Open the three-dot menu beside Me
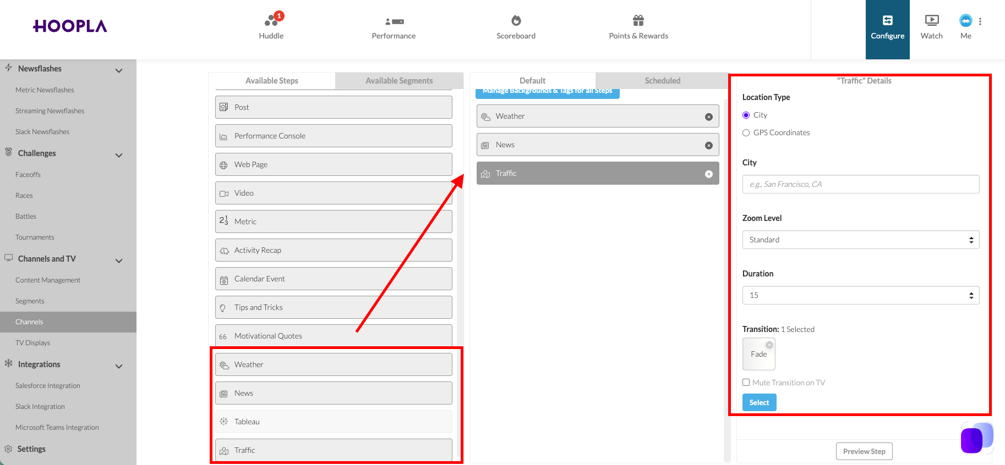Viewport: 1005px width, 465px height. pyautogui.click(x=980, y=21)
